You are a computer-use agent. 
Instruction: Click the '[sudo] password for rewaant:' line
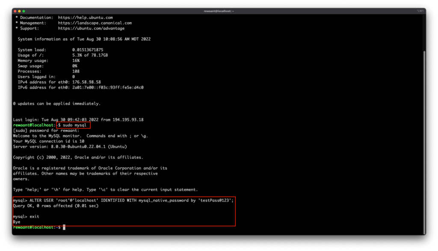[46, 130]
